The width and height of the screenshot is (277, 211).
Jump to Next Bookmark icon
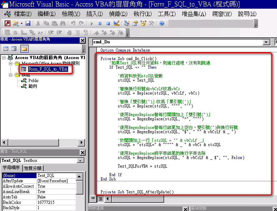tap(104, 33)
